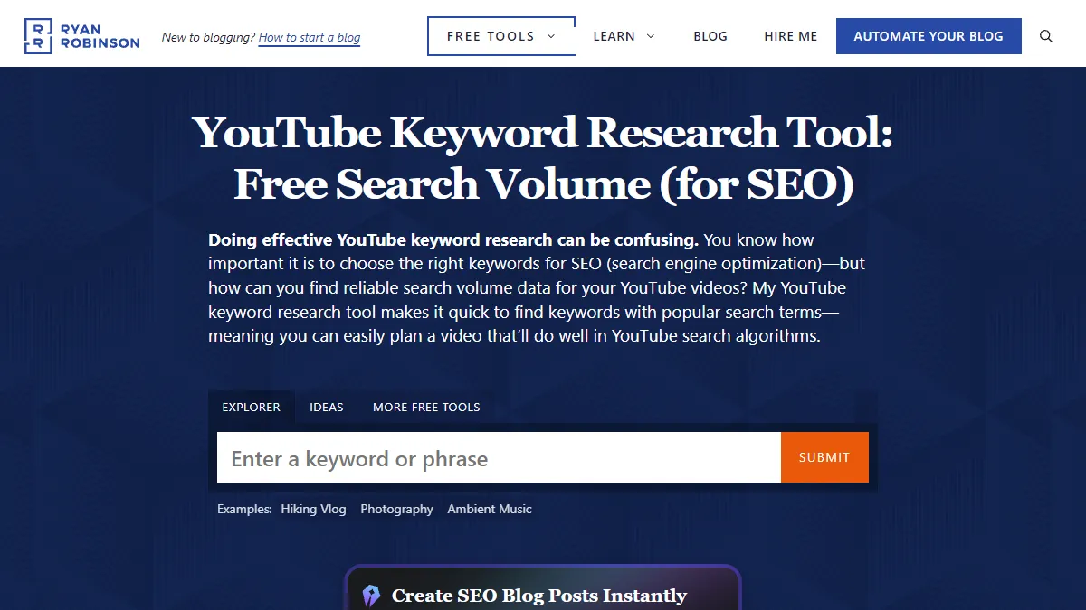Open the Blog menu item
Viewport: 1086px width, 610px height.
click(x=710, y=36)
